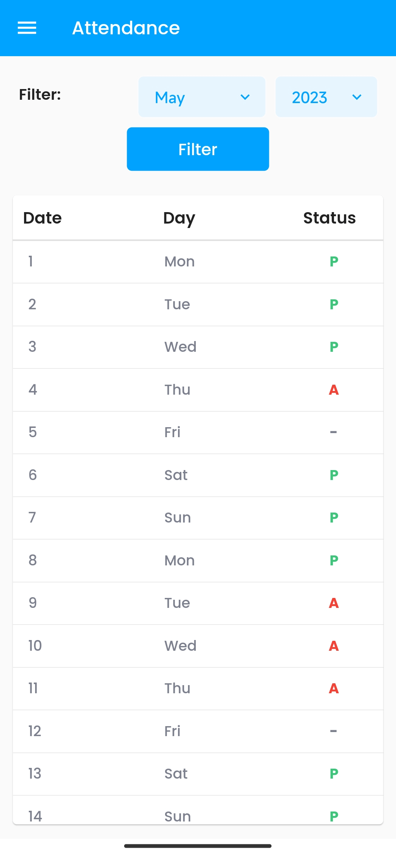Viewport: 396px width, 854px height.
Task: Click the red A status for date 9
Action: [x=334, y=603]
